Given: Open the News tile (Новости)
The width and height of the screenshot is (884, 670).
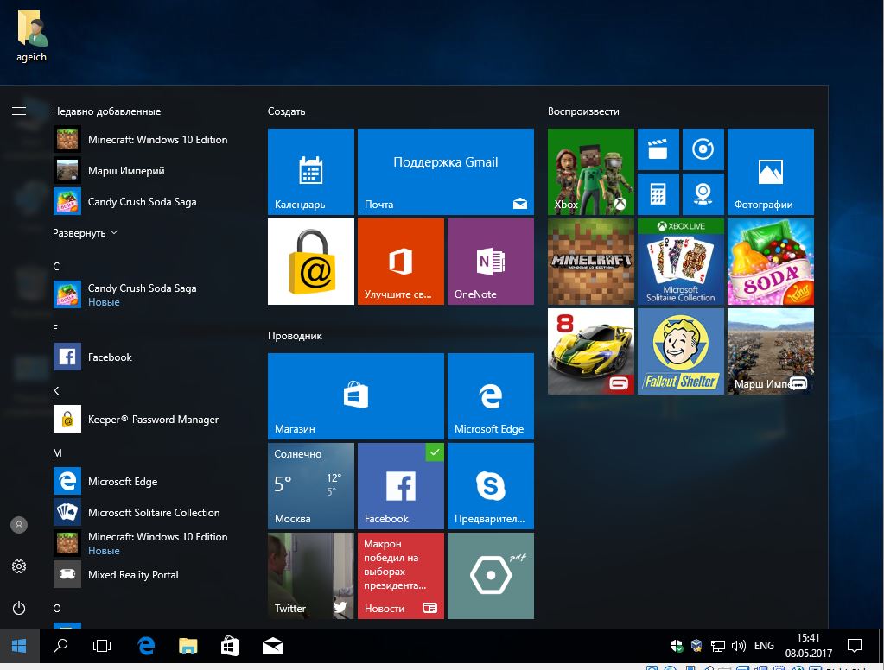Looking at the screenshot, I should tap(401, 575).
